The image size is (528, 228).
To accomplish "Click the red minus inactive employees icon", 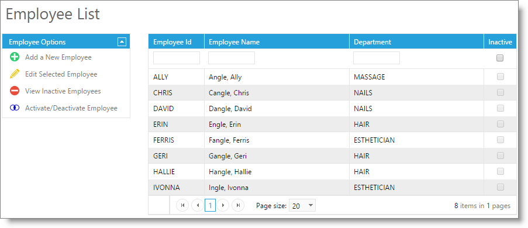I will coord(15,91).
